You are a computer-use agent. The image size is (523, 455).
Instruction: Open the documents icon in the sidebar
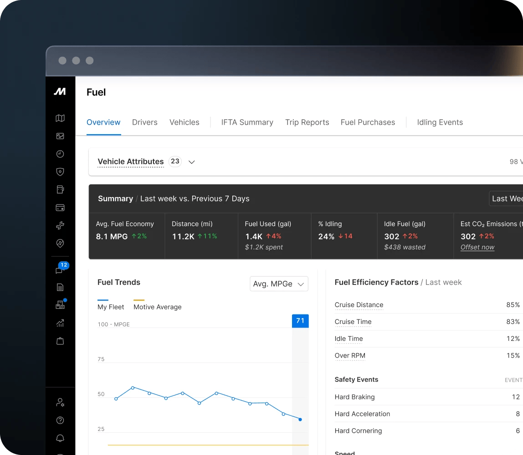60,288
